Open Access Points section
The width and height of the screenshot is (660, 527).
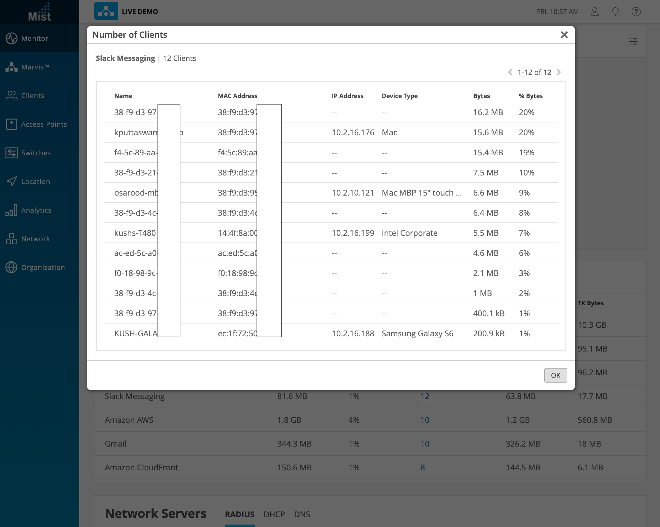click(44, 124)
